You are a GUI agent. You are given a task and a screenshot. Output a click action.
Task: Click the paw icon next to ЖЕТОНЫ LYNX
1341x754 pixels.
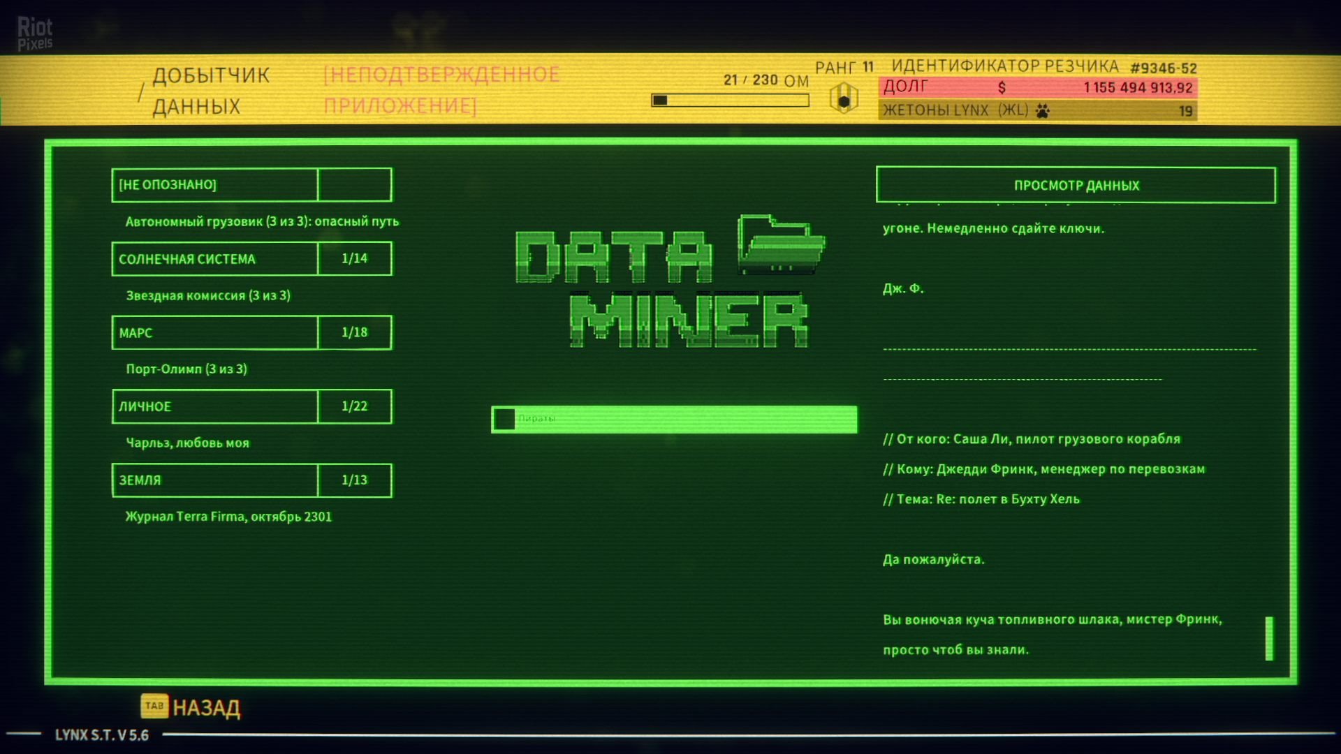pyautogui.click(x=1043, y=110)
